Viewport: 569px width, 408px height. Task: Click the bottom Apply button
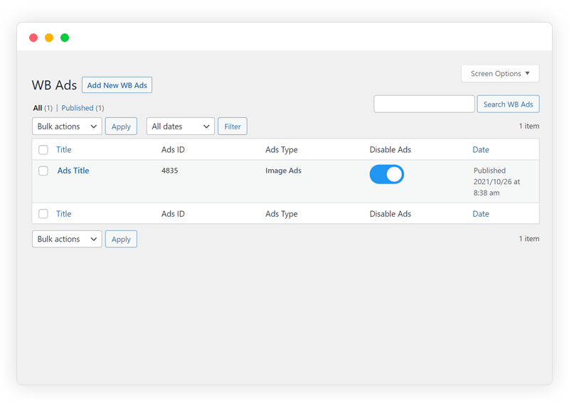(121, 239)
